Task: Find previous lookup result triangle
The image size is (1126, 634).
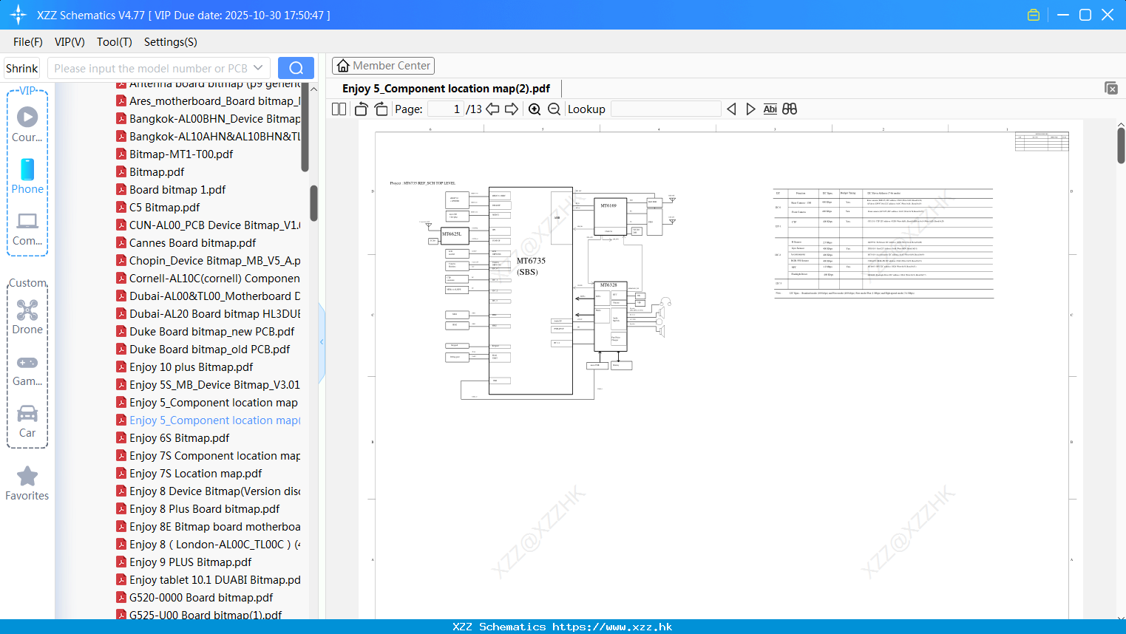Action: coord(731,109)
